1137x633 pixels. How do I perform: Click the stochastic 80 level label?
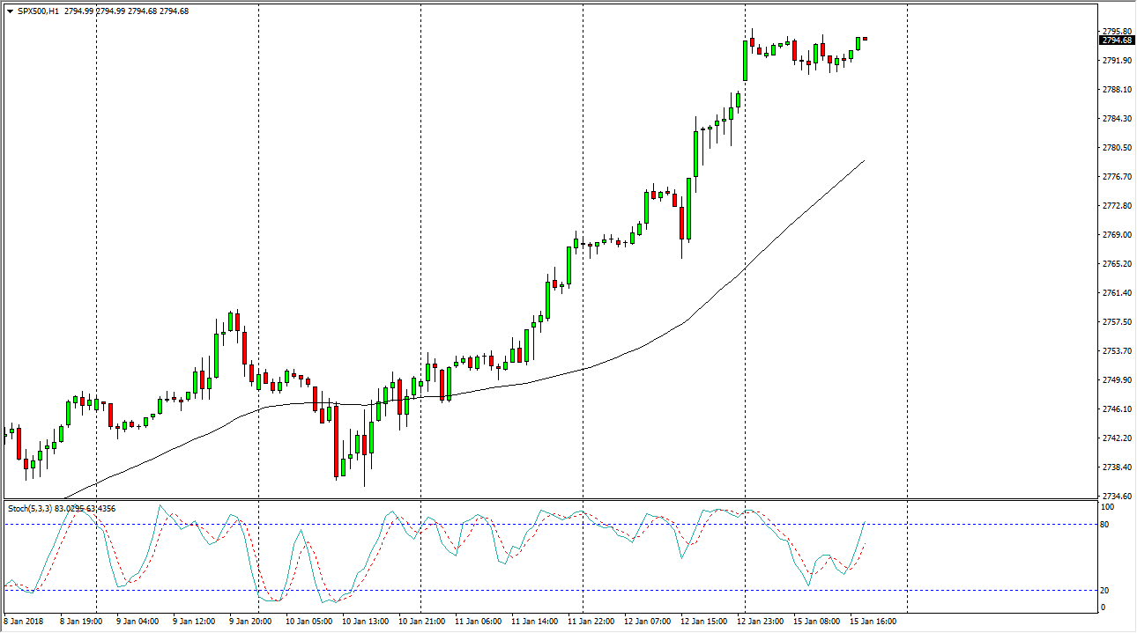[x=1107, y=525]
